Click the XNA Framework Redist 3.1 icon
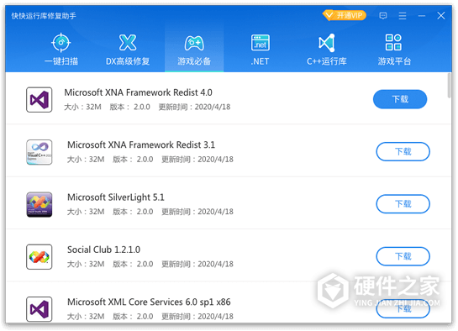Screen dimensions: 458x331 (39, 152)
